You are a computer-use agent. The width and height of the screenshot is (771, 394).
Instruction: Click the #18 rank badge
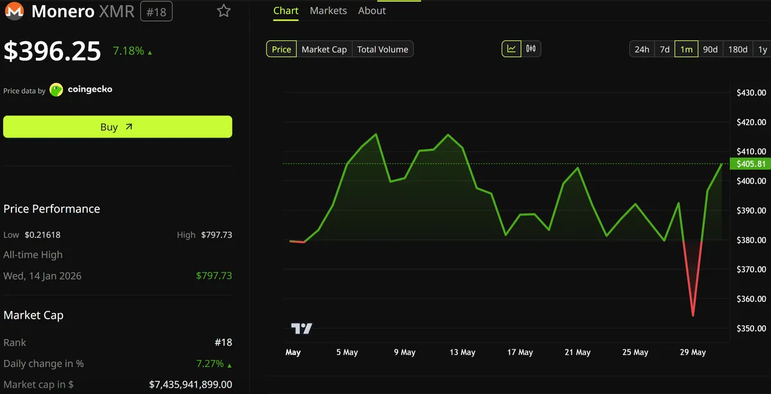tap(156, 11)
